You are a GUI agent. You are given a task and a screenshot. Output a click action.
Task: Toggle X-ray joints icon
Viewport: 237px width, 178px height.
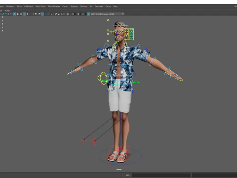pyautogui.click(x=62, y=14)
